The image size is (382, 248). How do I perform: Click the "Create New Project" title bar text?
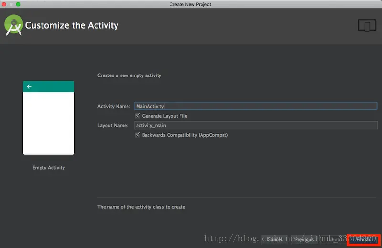(190, 4)
